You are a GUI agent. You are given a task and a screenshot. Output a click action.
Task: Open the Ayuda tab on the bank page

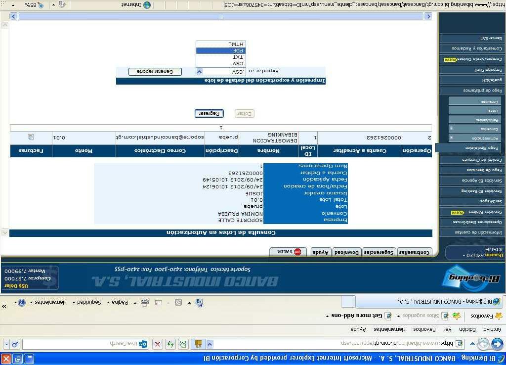320,252
